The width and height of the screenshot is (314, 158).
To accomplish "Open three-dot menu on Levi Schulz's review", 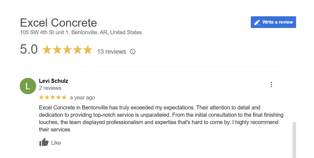I will [271, 84].
